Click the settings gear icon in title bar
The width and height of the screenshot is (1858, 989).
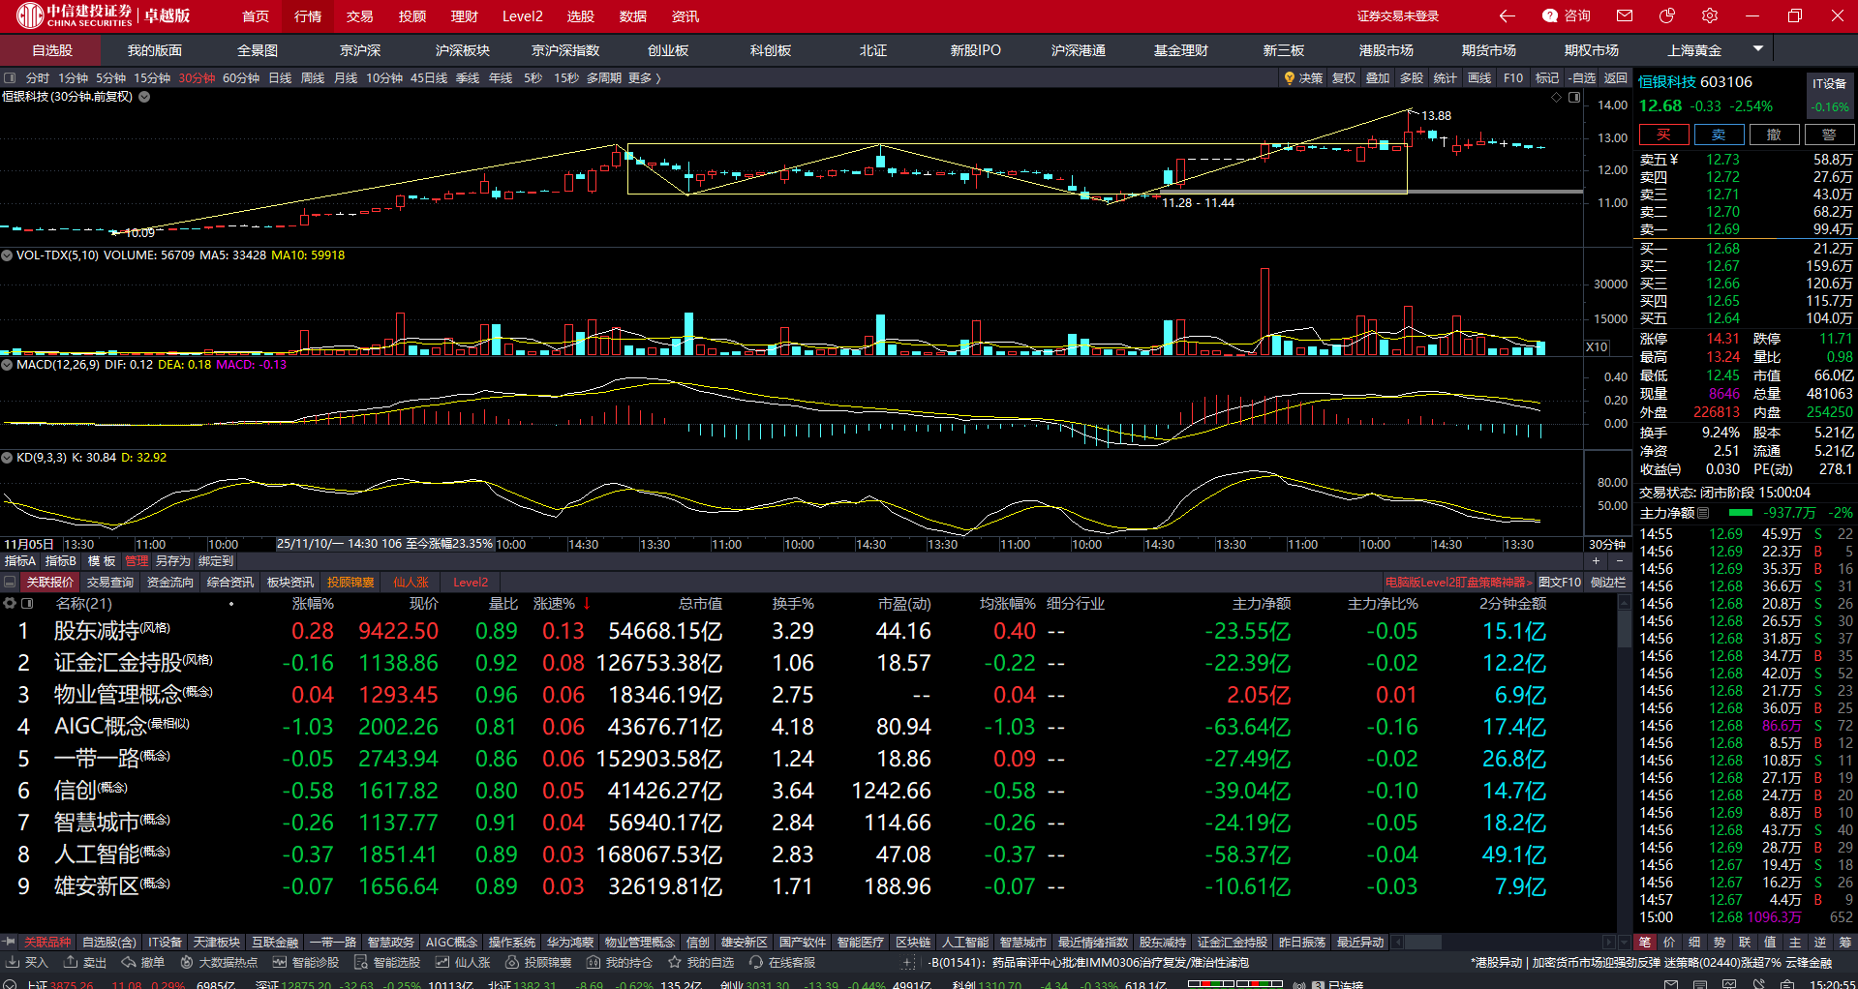coord(1710,15)
